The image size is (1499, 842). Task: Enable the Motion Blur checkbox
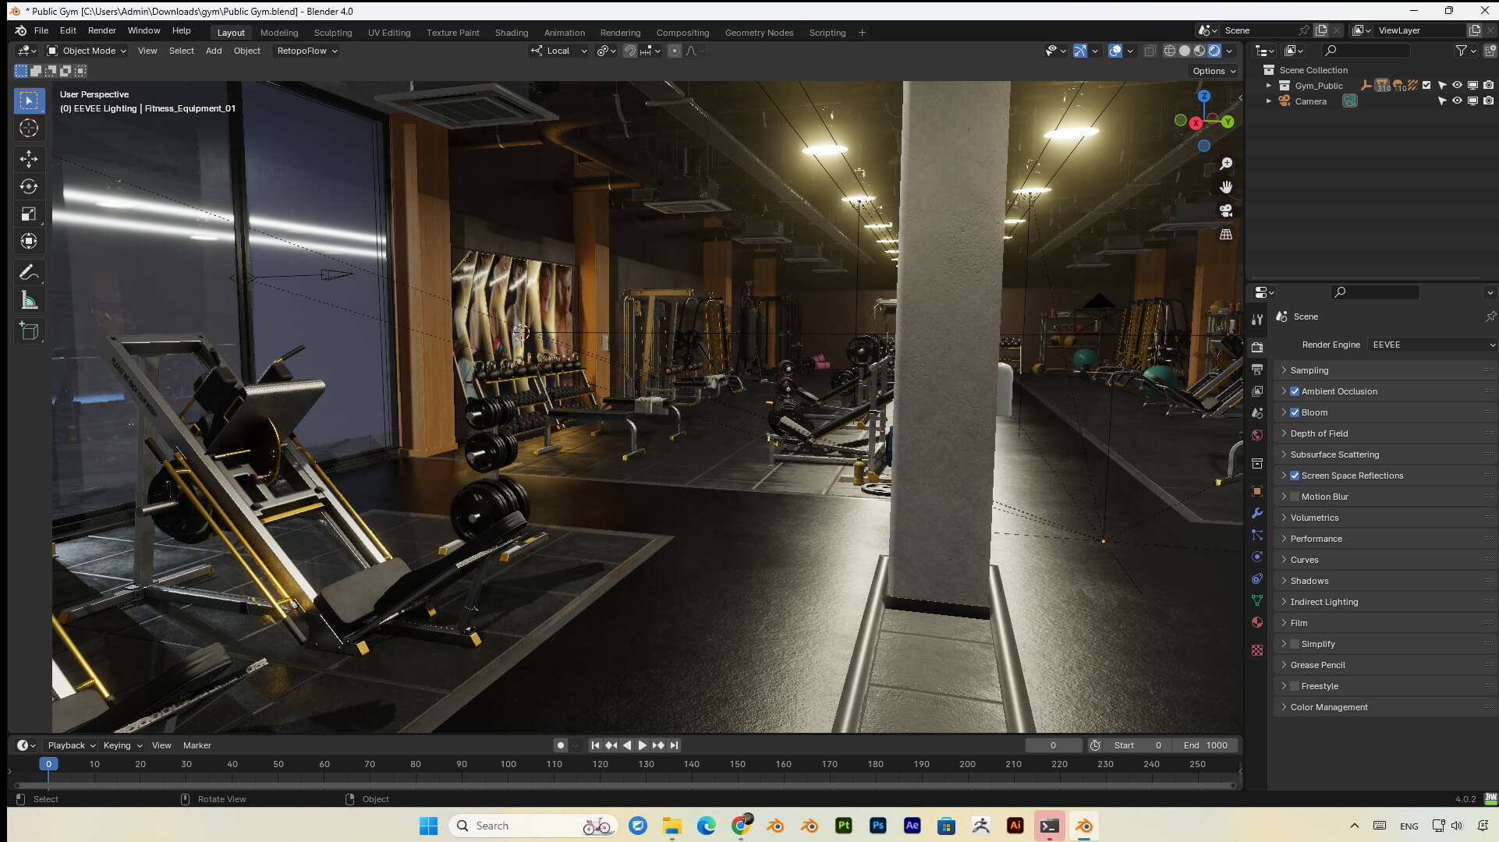pos(1295,497)
